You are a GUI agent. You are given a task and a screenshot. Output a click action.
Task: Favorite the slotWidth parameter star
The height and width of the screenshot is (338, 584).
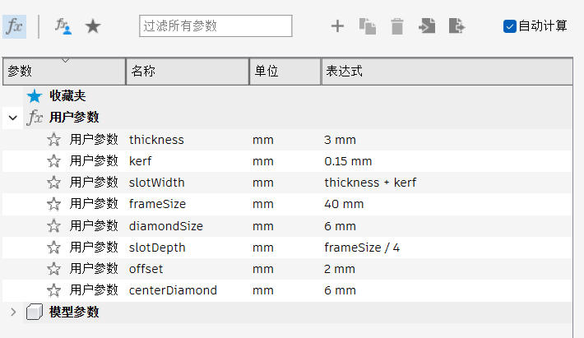point(54,183)
